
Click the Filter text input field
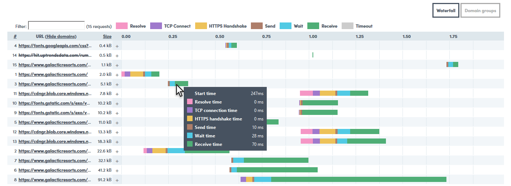56,26
